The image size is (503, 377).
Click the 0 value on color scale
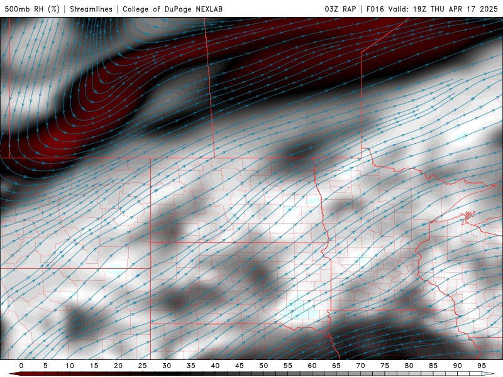click(x=21, y=366)
